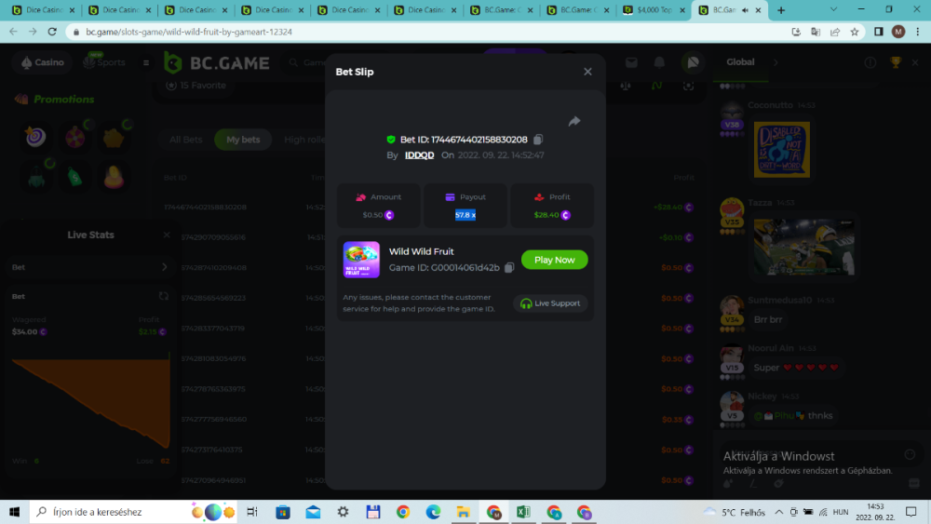Toggle the chat panel bubble icon
The height and width of the screenshot is (524, 931).
pos(691,62)
